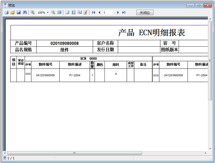The height and width of the screenshot is (163, 215).
Task: Go to the previous page
Action: pos(100,13)
